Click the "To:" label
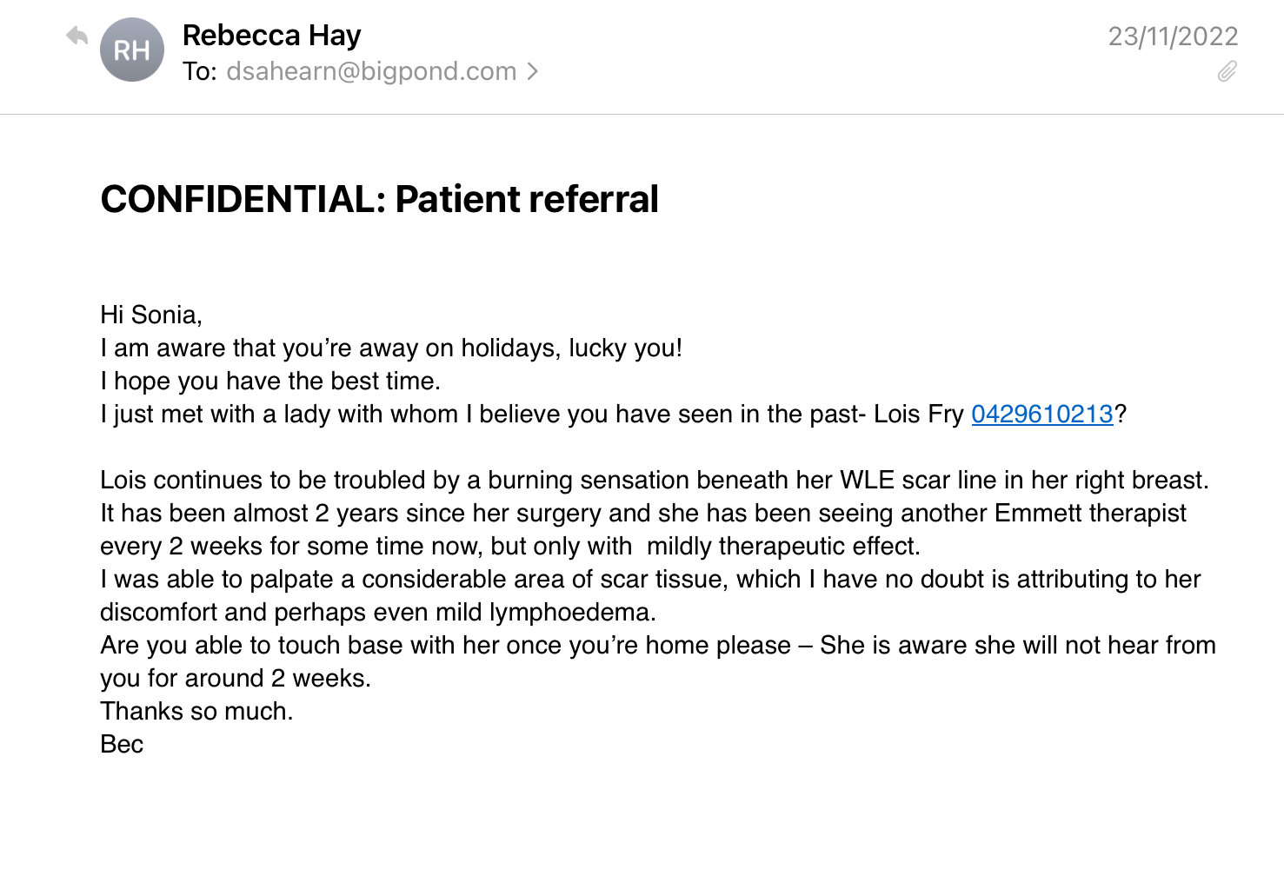This screenshot has height=876, width=1284. (200, 71)
